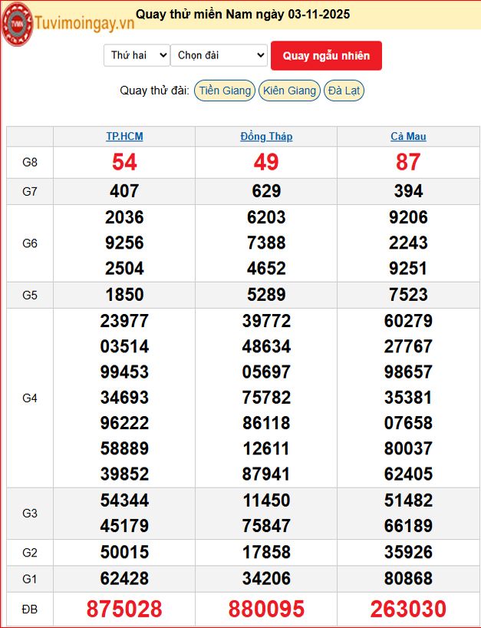Image resolution: width=481 pixels, height=628 pixels.
Task: Select Cà Mau special prize 263030
Action: click(408, 610)
